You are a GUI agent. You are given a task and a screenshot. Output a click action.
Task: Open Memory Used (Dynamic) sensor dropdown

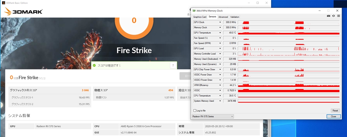(x=220, y=64)
